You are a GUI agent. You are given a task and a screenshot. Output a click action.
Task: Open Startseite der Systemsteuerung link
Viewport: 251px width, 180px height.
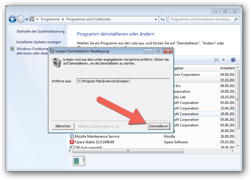[x=41, y=31]
